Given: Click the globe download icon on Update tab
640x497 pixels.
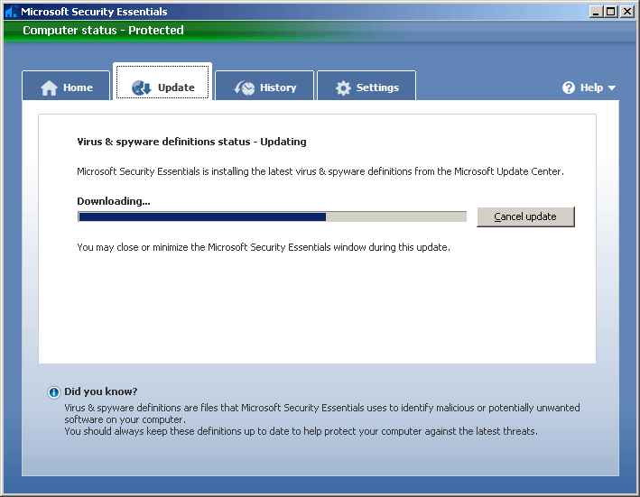Looking at the screenshot, I should (141, 87).
